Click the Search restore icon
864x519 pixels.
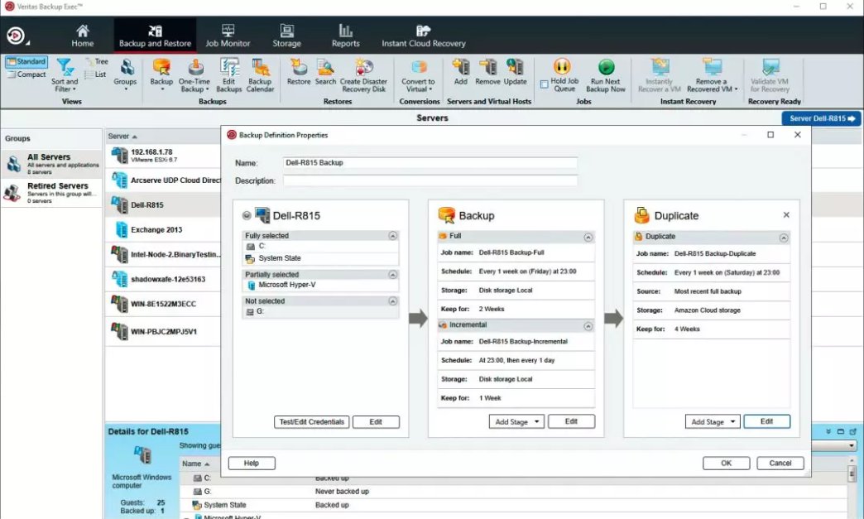click(x=326, y=68)
